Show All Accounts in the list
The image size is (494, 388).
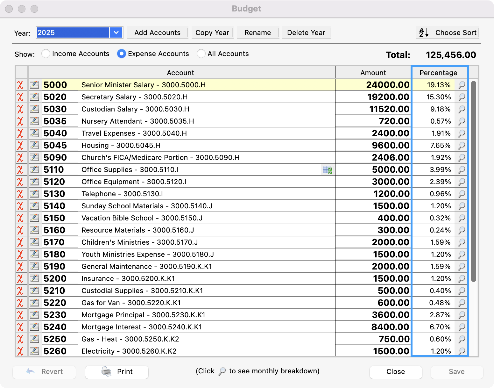pos(201,54)
